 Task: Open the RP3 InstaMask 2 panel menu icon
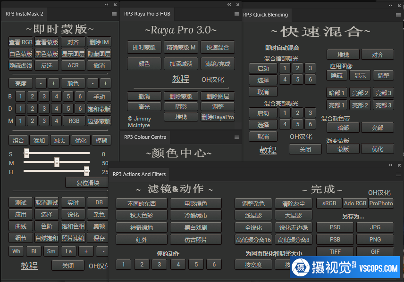(x=114, y=14)
